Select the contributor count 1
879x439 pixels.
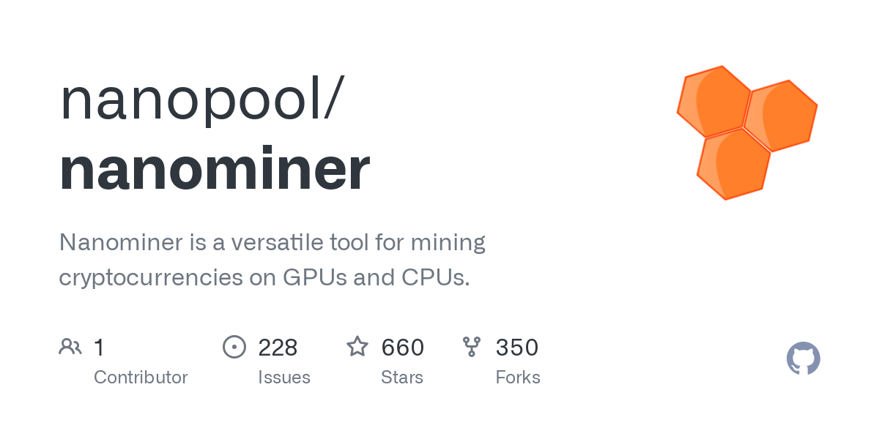[99, 348]
